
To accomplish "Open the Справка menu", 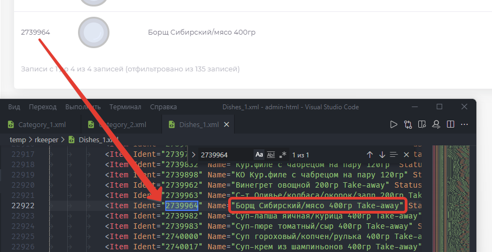I will click(x=163, y=107).
